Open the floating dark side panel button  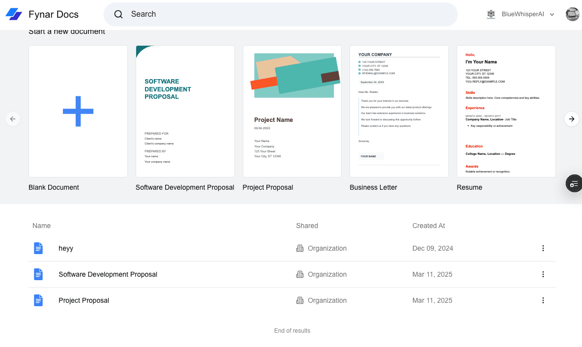[574, 183]
